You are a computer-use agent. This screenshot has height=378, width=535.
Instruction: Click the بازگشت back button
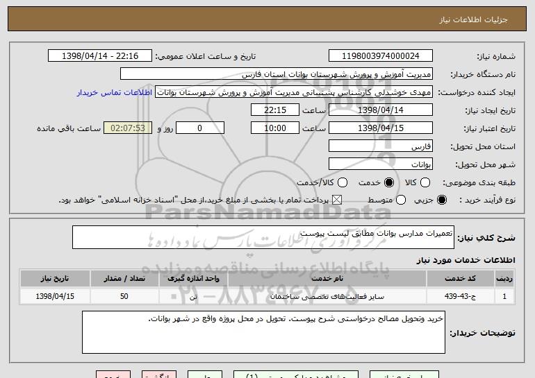(x=159, y=375)
